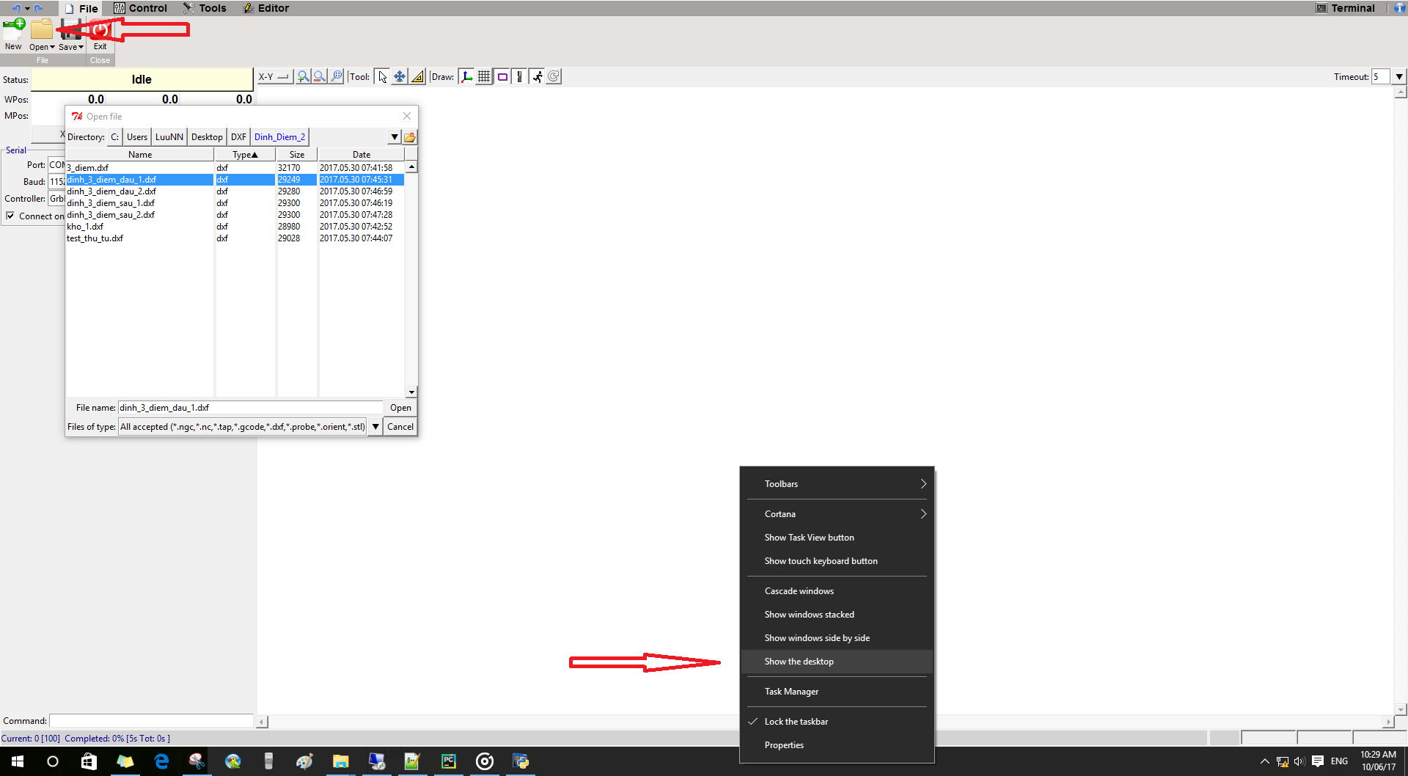Switch to the Control ribbon tab
Image resolution: width=1408 pixels, height=776 pixels.
141,8
